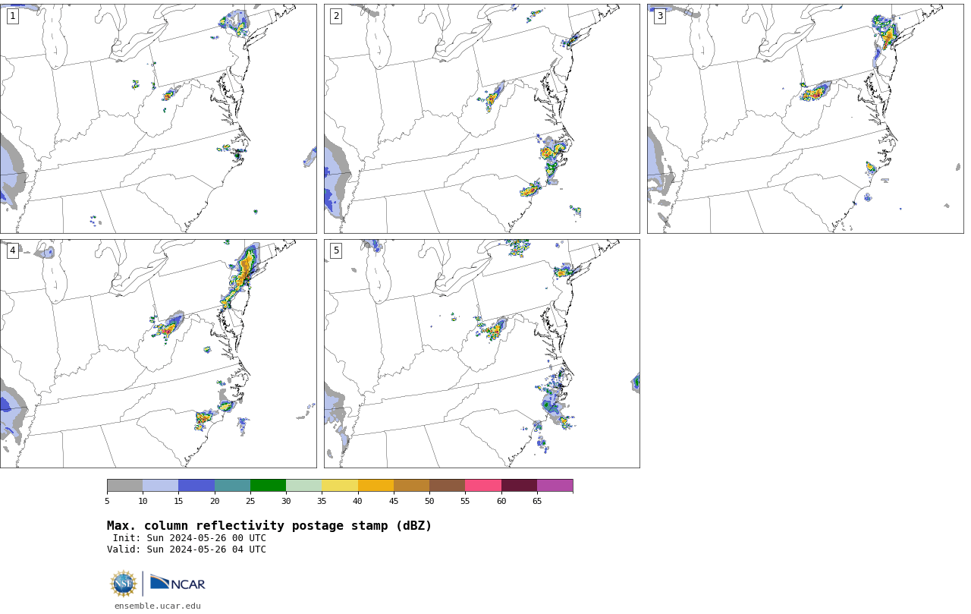
Task: Click the number label 3 box
Action: point(659,16)
